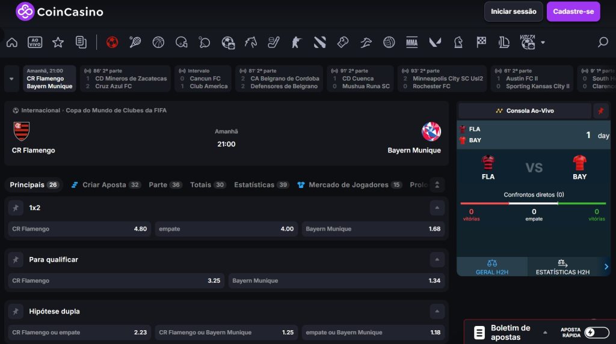
Task: Expand more sports dropdown arrow
Action: [x=543, y=43]
